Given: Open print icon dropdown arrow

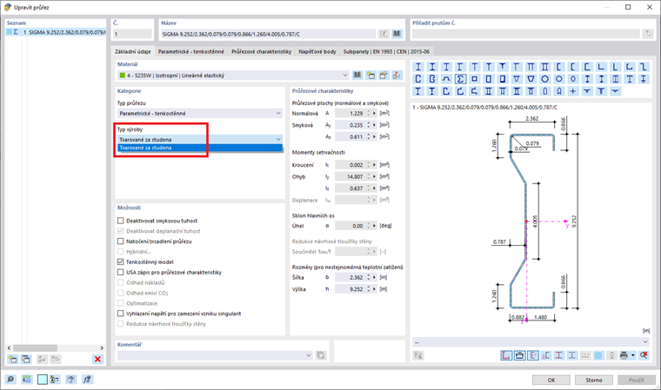Looking at the screenshot, I should (x=633, y=355).
